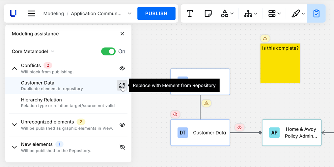Collapse the Conflicts section
This screenshot has height=167, width=334.
tap(14, 68)
